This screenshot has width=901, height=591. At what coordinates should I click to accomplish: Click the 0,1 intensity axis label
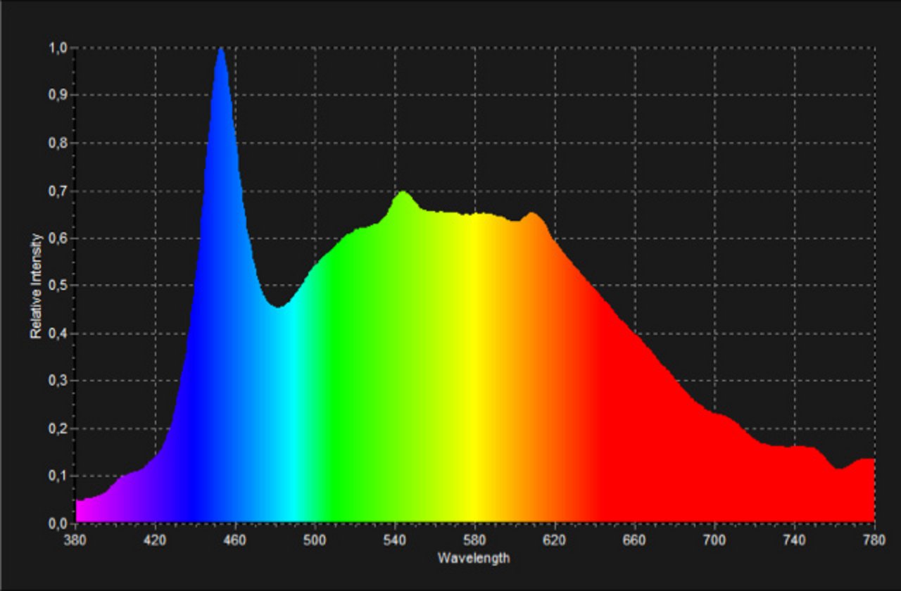(58, 476)
